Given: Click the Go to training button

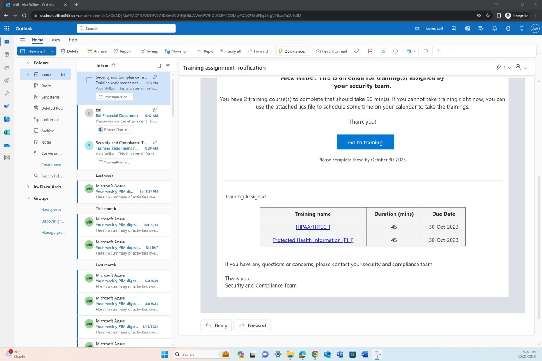Looking at the screenshot, I should pyautogui.click(x=365, y=142).
